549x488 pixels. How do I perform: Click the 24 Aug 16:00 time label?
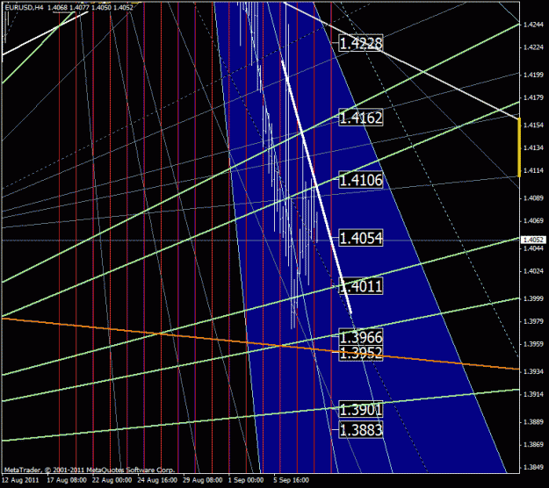pos(157,480)
